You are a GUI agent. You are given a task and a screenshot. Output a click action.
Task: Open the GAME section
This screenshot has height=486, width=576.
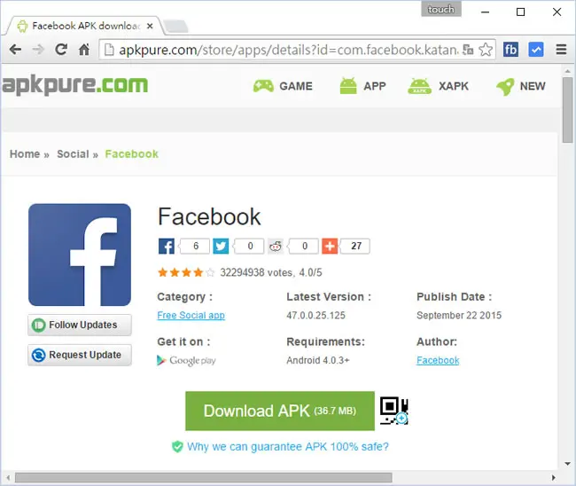[x=283, y=86]
